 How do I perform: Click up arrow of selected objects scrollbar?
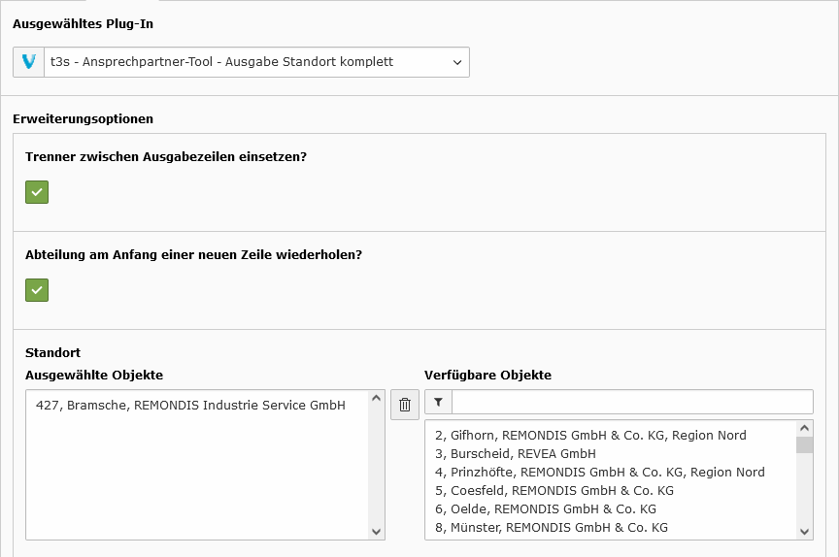[x=376, y=398]
